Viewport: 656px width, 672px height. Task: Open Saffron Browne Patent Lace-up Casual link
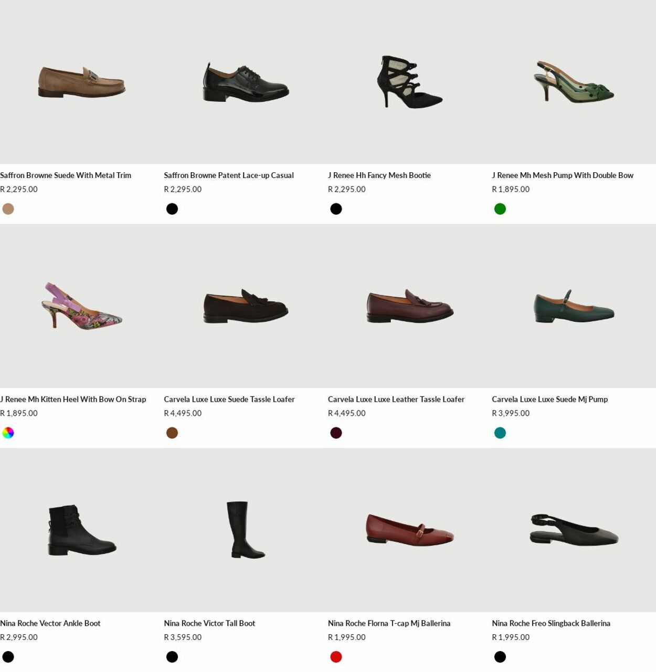229,175
